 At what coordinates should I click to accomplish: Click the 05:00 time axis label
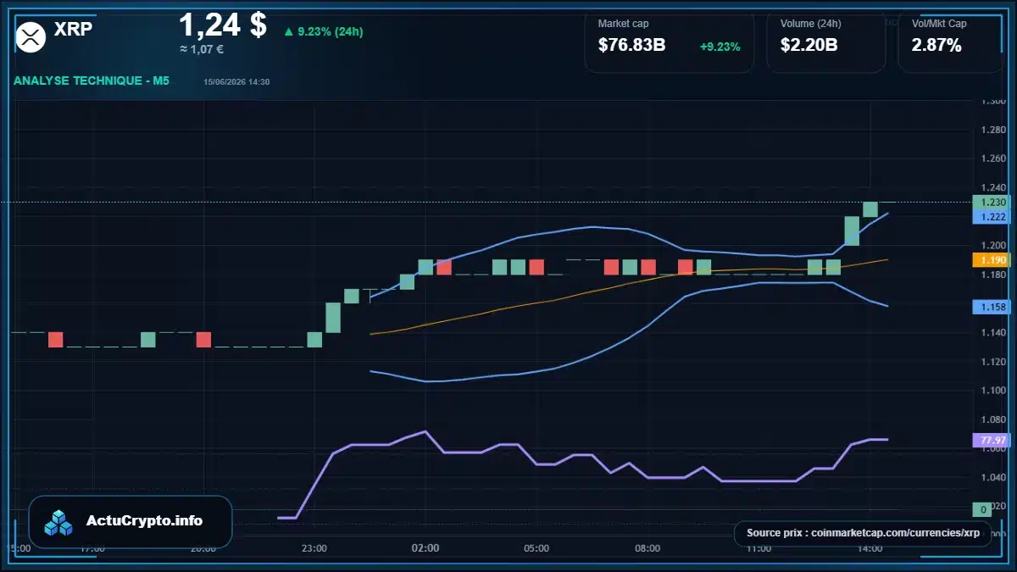coord(536,548)
